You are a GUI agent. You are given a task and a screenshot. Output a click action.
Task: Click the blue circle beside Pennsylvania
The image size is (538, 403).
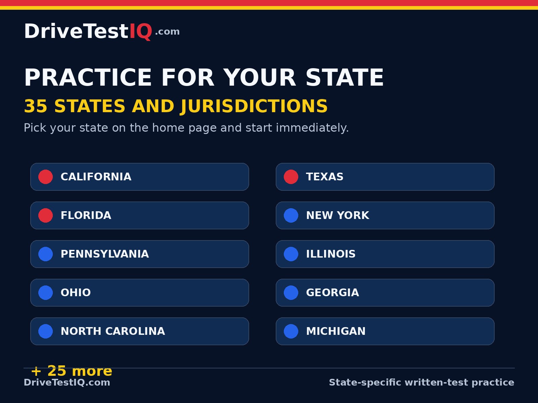[x=46, y=254]
